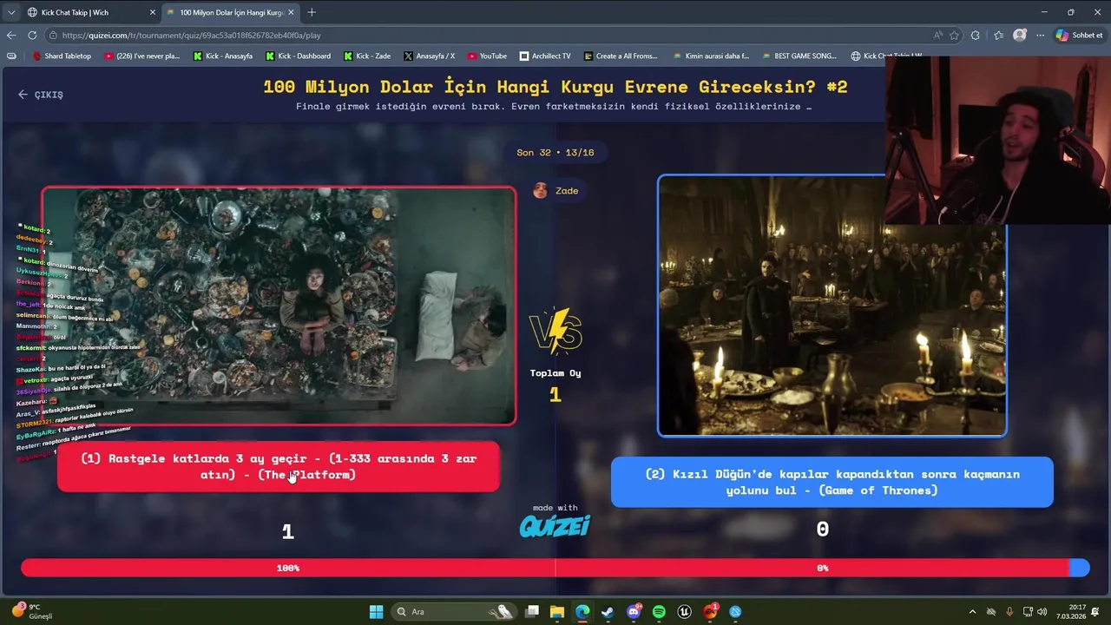Close the 100 Milyon Dolar tab
1111x625 pixels.
coord(291,12)
